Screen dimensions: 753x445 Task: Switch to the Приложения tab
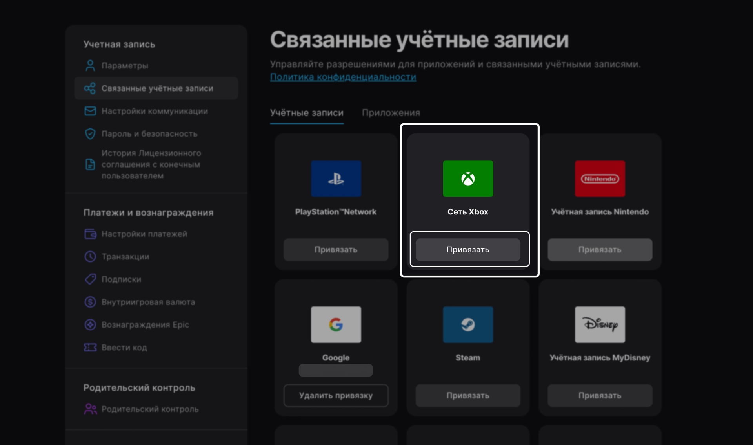[391, 113]
